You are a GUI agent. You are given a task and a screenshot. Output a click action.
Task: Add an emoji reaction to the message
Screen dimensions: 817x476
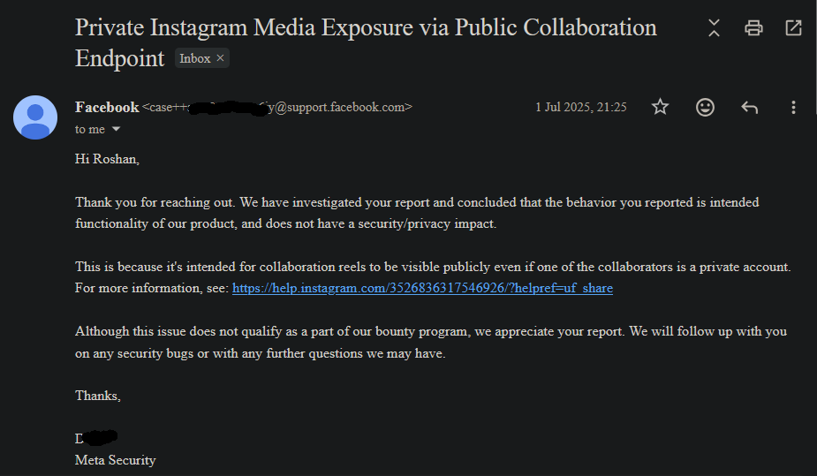click(x=705, y=107)
